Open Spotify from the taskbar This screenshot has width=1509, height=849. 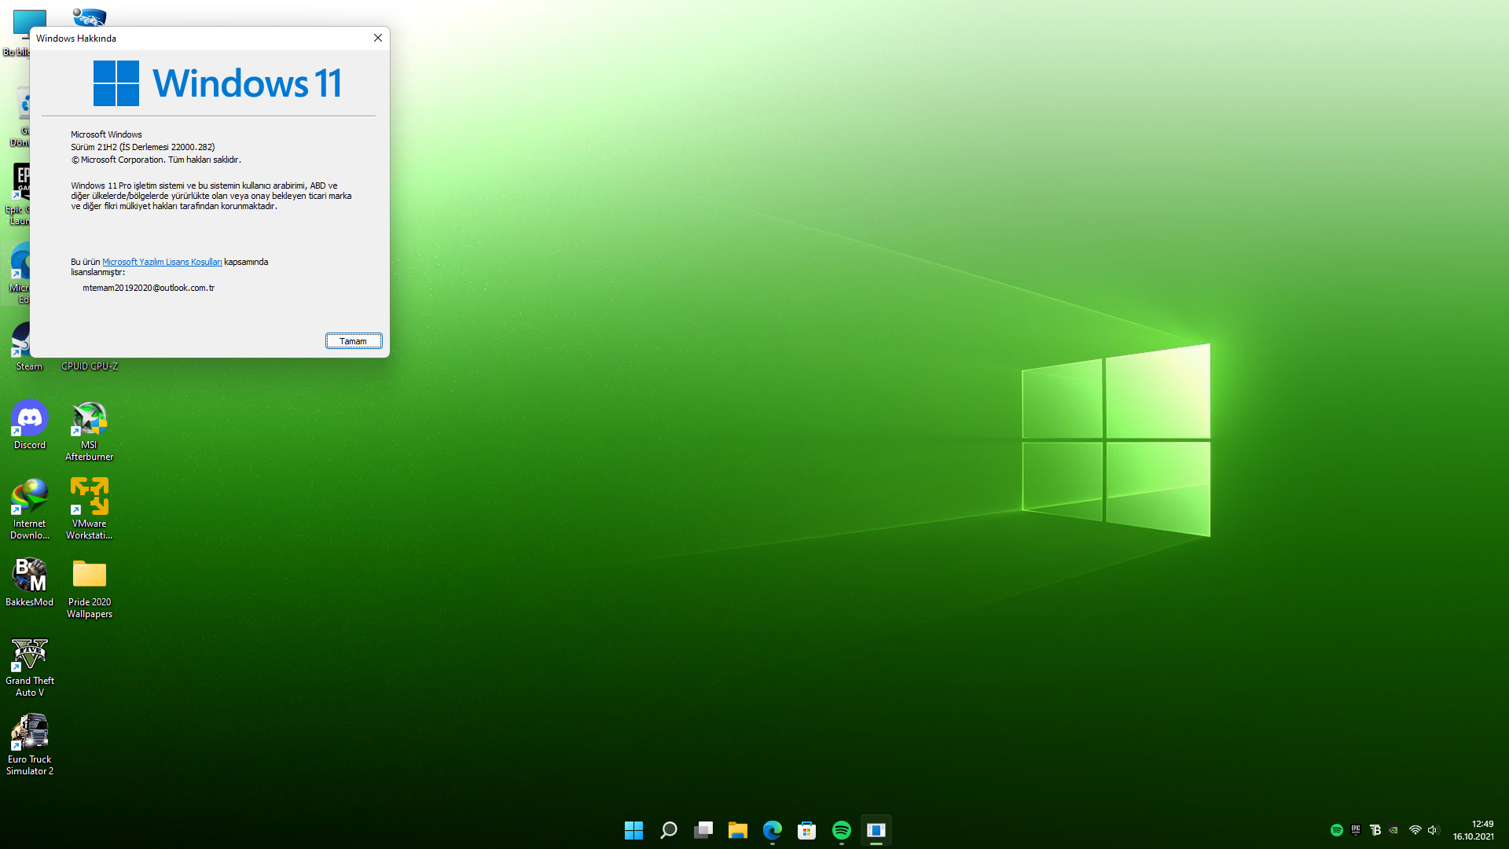click(841, 830)
